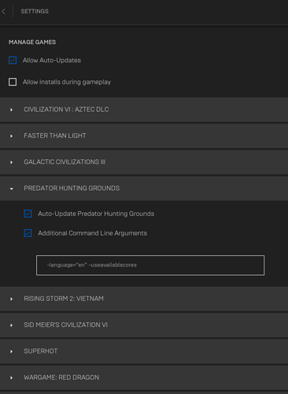This screenshot has height=394, width=288.
Task: Click the Allow Auto-Updates label text
Action: (52, 61)
